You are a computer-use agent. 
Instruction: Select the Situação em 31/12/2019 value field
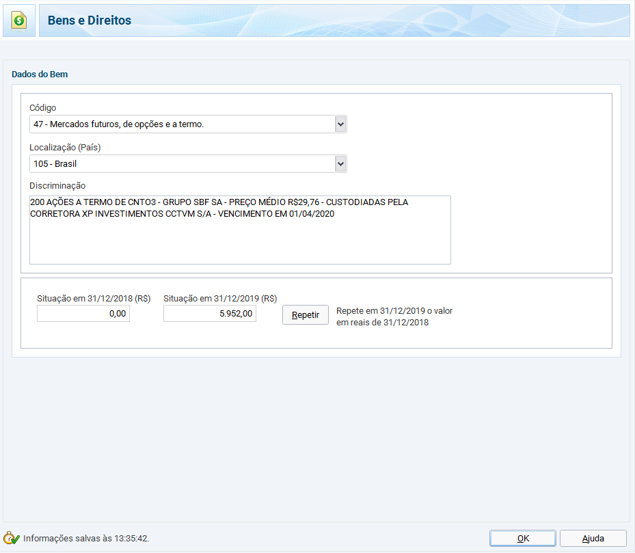point(210,314)
